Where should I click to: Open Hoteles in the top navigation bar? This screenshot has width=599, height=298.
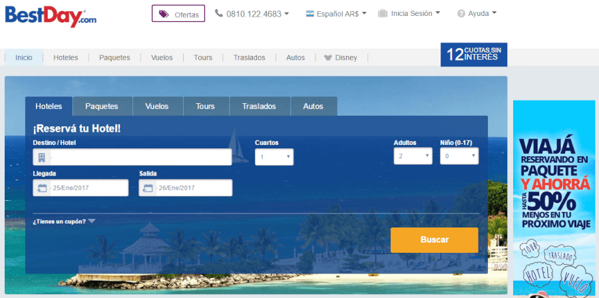coord(65,58)
